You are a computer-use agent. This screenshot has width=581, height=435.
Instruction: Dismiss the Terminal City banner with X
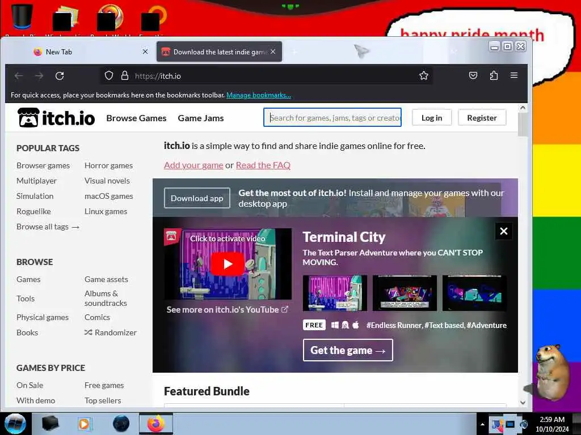pyautogui.click(x=504, y=231)
